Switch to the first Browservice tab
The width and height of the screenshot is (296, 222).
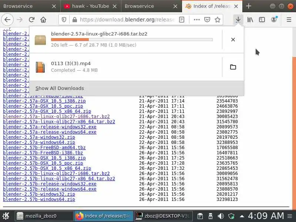click(30, 6)
